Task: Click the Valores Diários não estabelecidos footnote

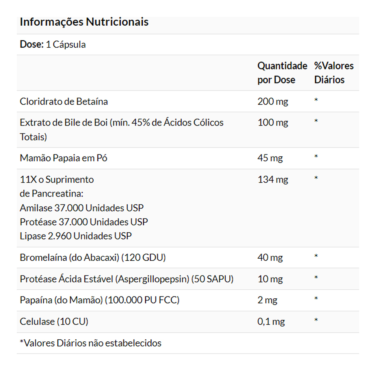Action: coord(91,343)
